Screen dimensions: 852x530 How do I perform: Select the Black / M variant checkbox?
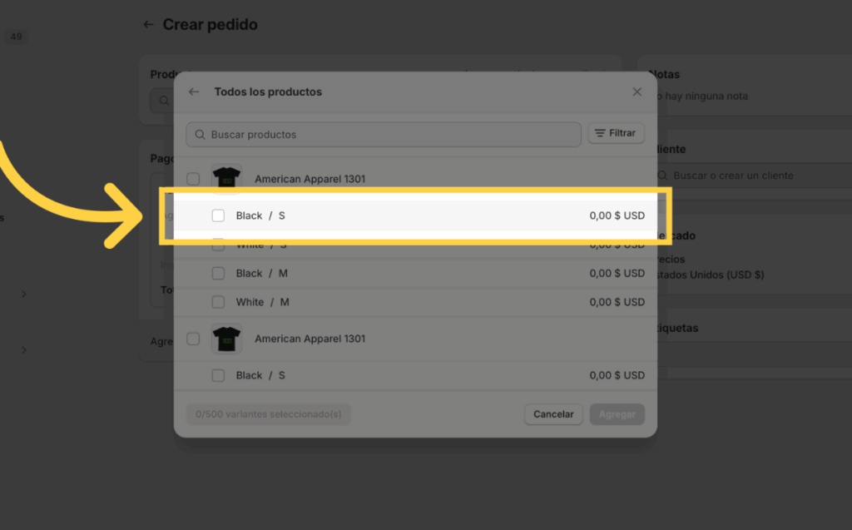218,273
